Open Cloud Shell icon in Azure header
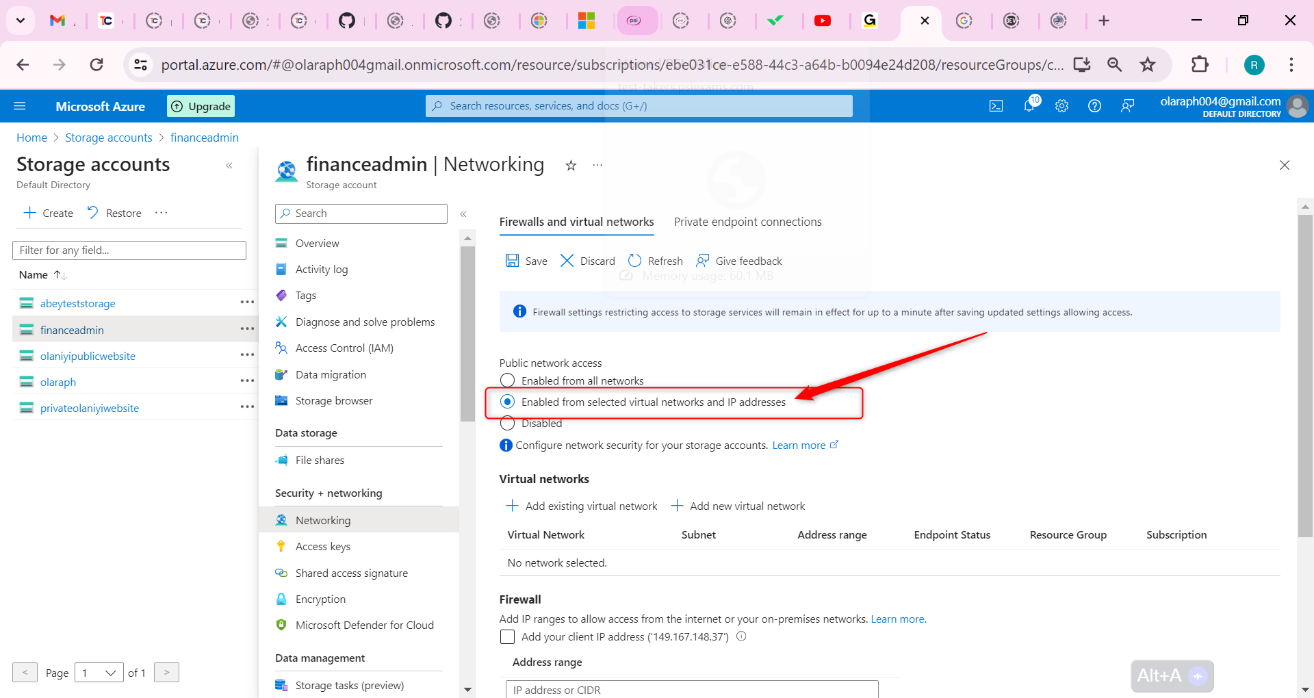The image size is (1314, 698). click(x=996, y=106)
